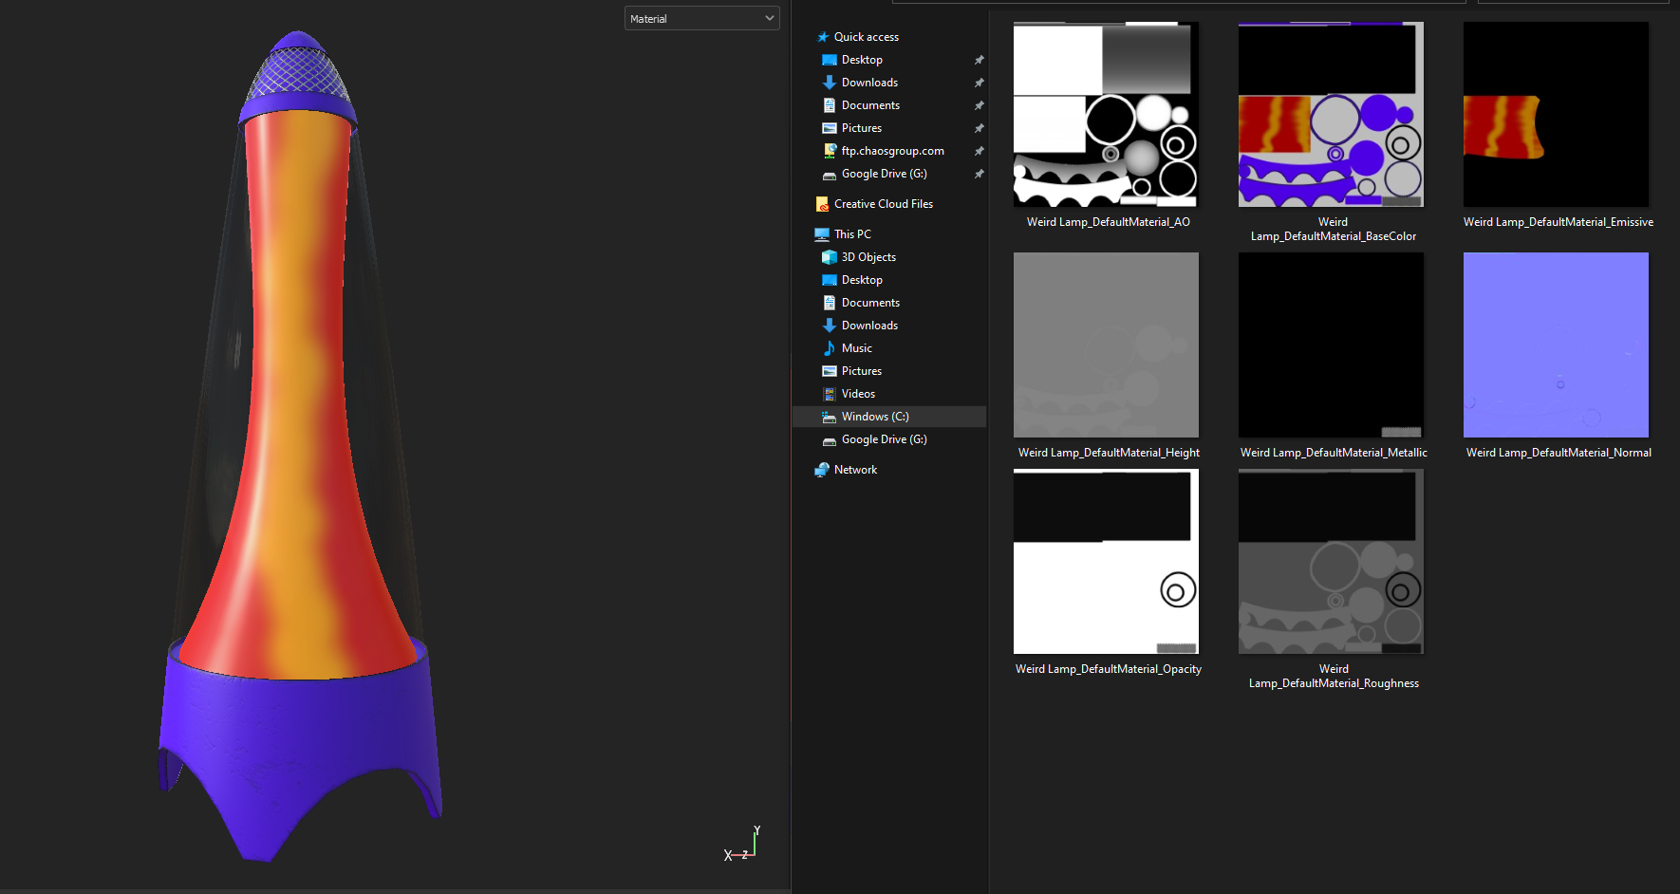Expand This PC in navigation tree

851,234
